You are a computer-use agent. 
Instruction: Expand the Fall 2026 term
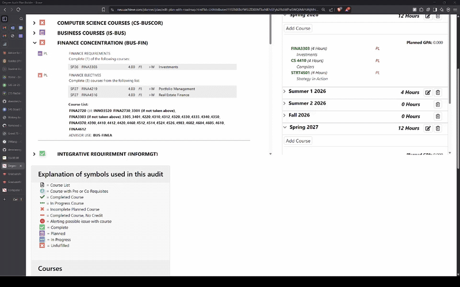click(285, 115)
